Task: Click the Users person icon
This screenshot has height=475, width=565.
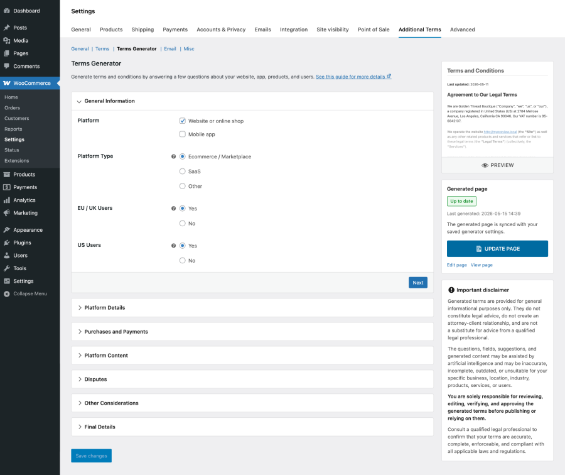Action: click(x=6, y=255)
